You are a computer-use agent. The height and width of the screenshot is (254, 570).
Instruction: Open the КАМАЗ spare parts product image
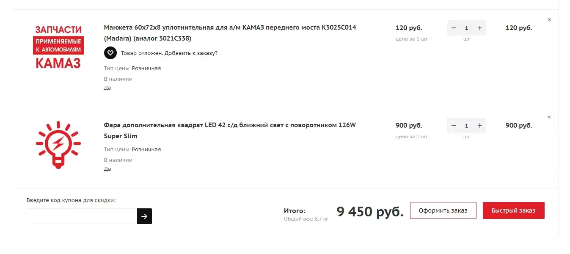[x=58, y=47]
